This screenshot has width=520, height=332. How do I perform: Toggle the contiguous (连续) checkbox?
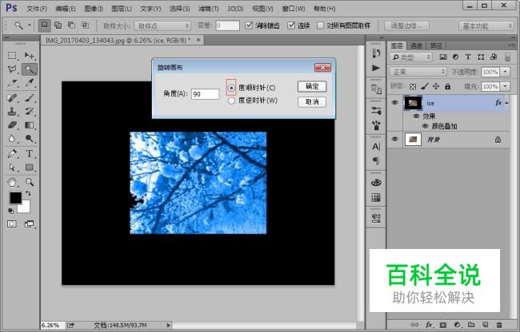(x=291, y=25)
